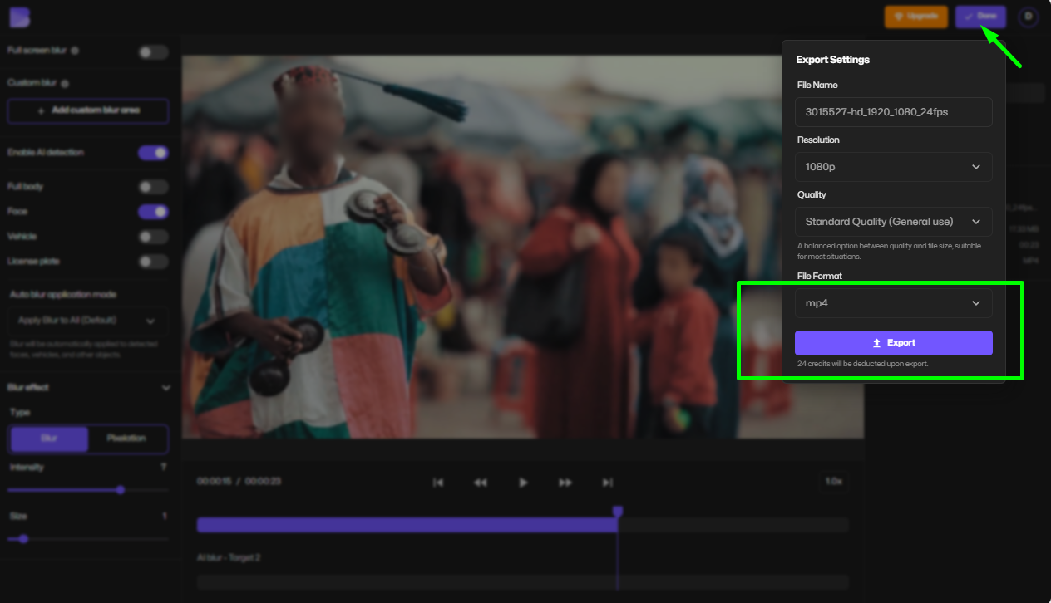Rewind the video

(481, 483)
